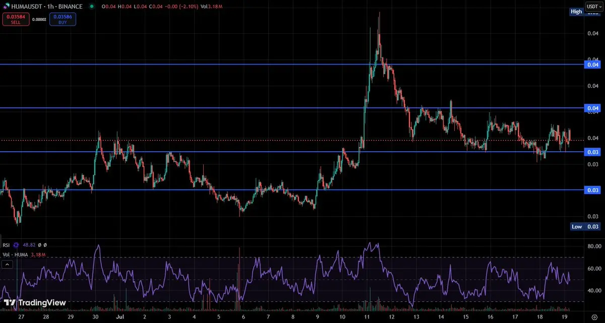Open chart settings gear icon at bottom right
This screenshot has height=323, width=605.
(x=594, y=318)
